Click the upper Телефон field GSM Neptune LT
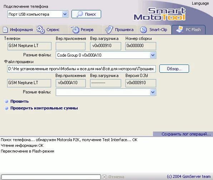This screenshot has height=180, width=213. coord(29,46)
